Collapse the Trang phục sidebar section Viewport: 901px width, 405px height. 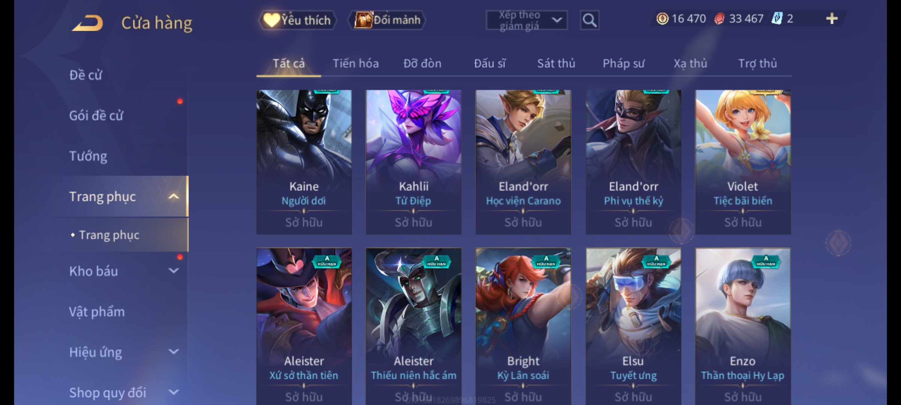coord(173,196)
